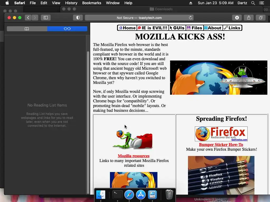Click Safari's forward arrow button
The width and height of the screenshot is (270, 202).
35,18
